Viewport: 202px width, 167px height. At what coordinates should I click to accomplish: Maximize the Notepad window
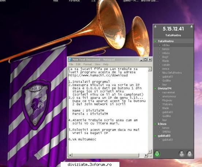pos(145,59)
